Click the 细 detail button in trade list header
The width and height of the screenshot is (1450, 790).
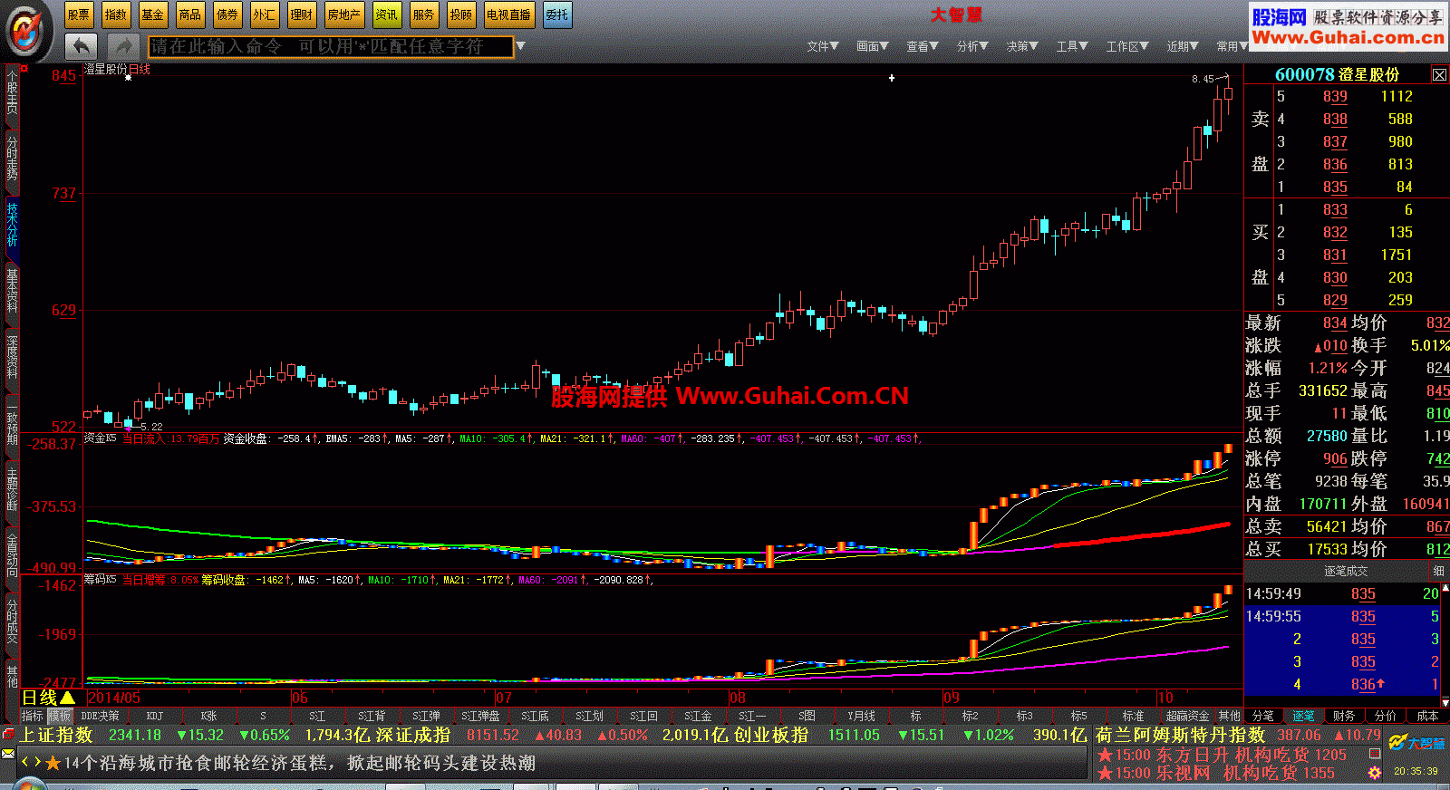(1438, 571)
